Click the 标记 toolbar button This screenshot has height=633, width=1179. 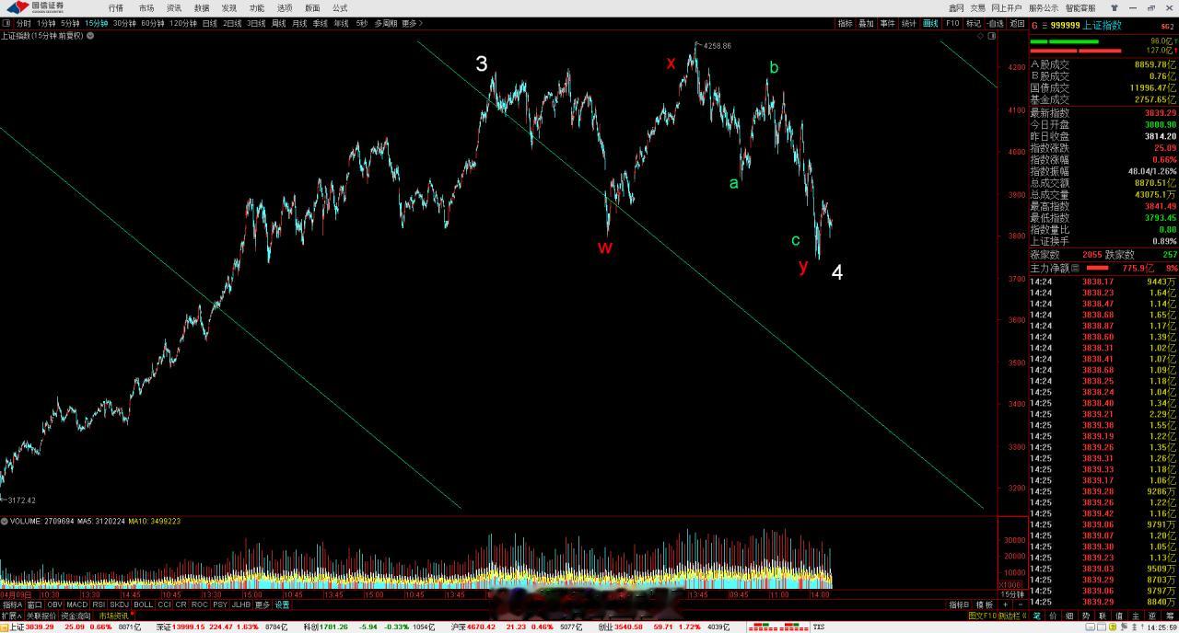tap(974, 23)
